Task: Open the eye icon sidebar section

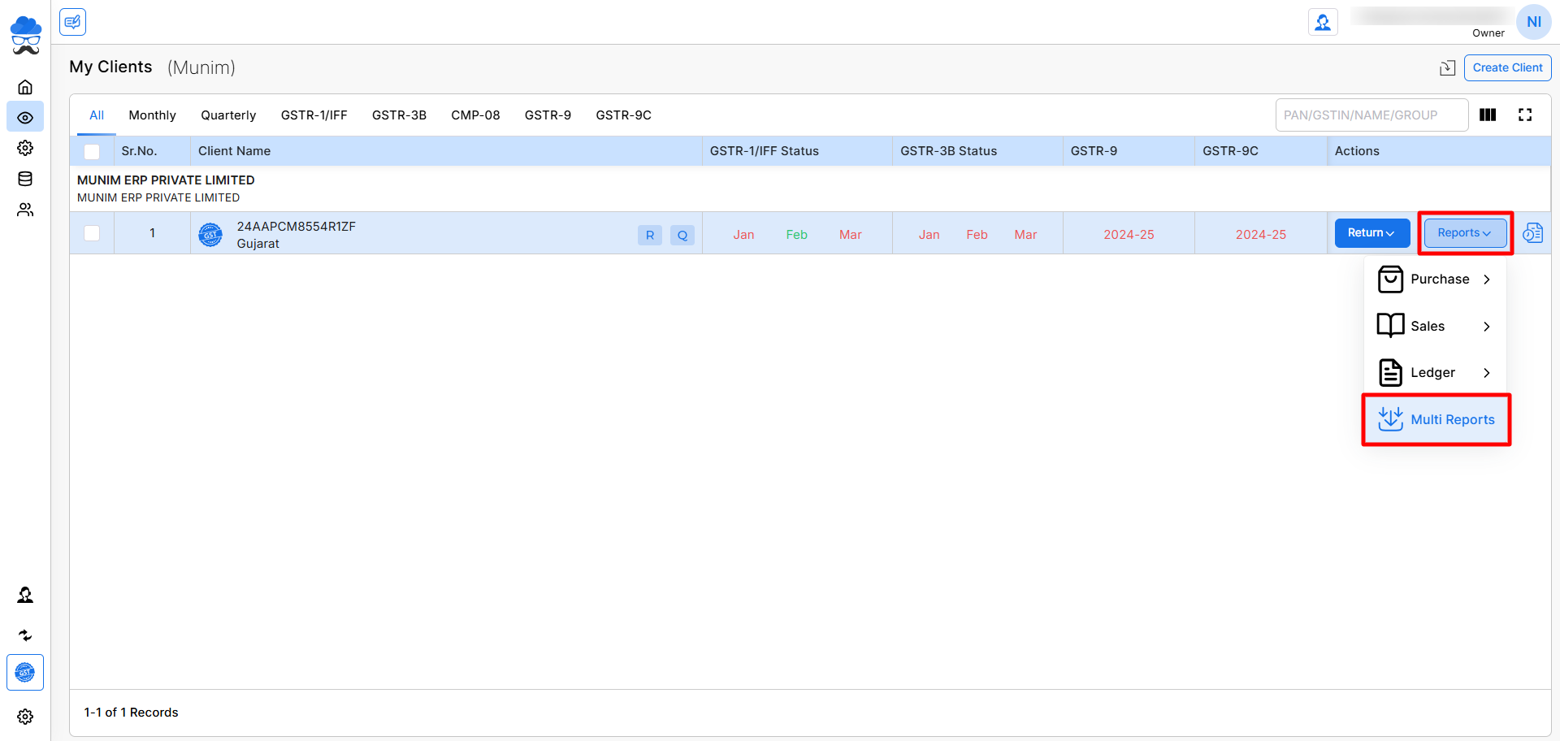Action: (25, 118)
